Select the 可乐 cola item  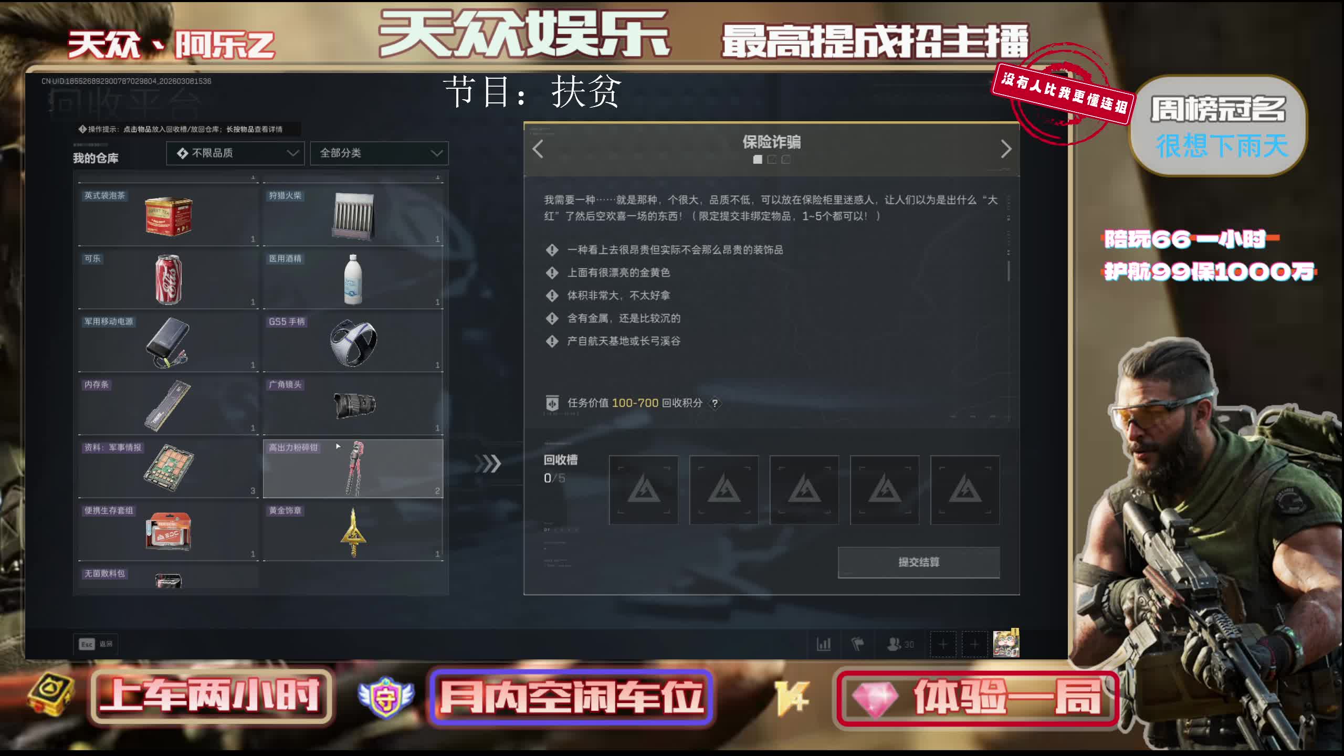pyautogui.click(x=168, y=279)
